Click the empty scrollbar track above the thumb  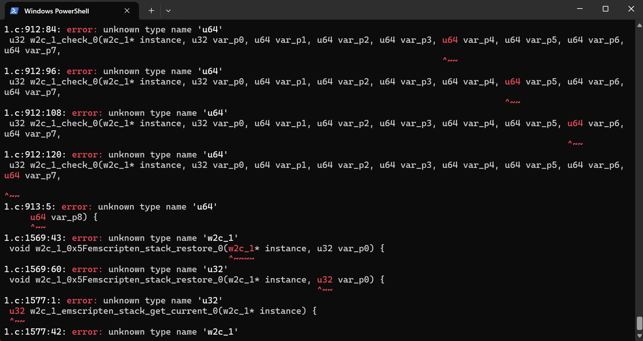click(639, 168)
